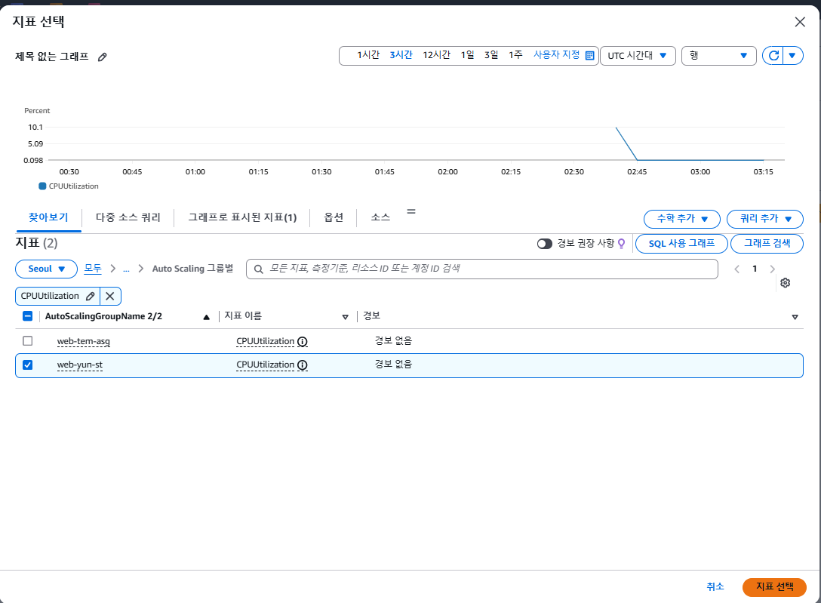Switch to the 다중 소스 쿼리 tab
Viewport: 821px width, 603px height.
tap(128, 217)
